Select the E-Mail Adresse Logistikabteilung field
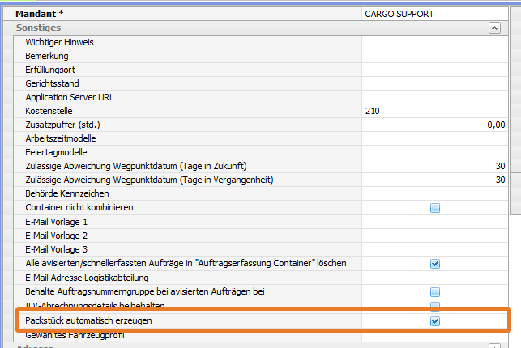 [434, 278]
